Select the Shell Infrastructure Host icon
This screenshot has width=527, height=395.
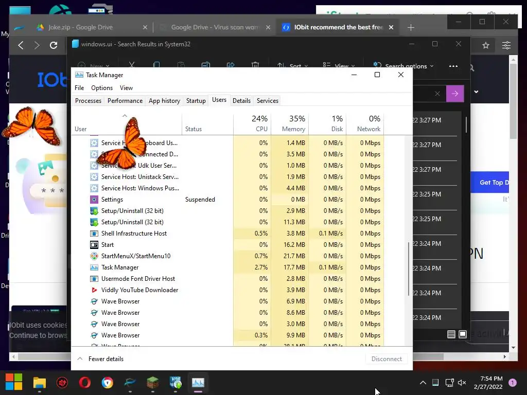click(x=94, y=234)
